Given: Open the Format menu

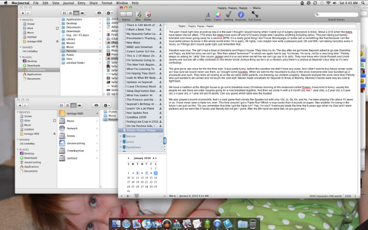Looking at the screenshot, I should [107, 3].
